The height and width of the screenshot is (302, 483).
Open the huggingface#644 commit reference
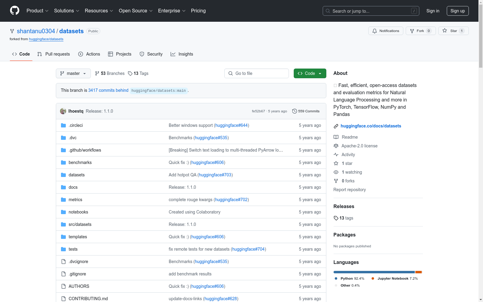[x=232, y=125]
